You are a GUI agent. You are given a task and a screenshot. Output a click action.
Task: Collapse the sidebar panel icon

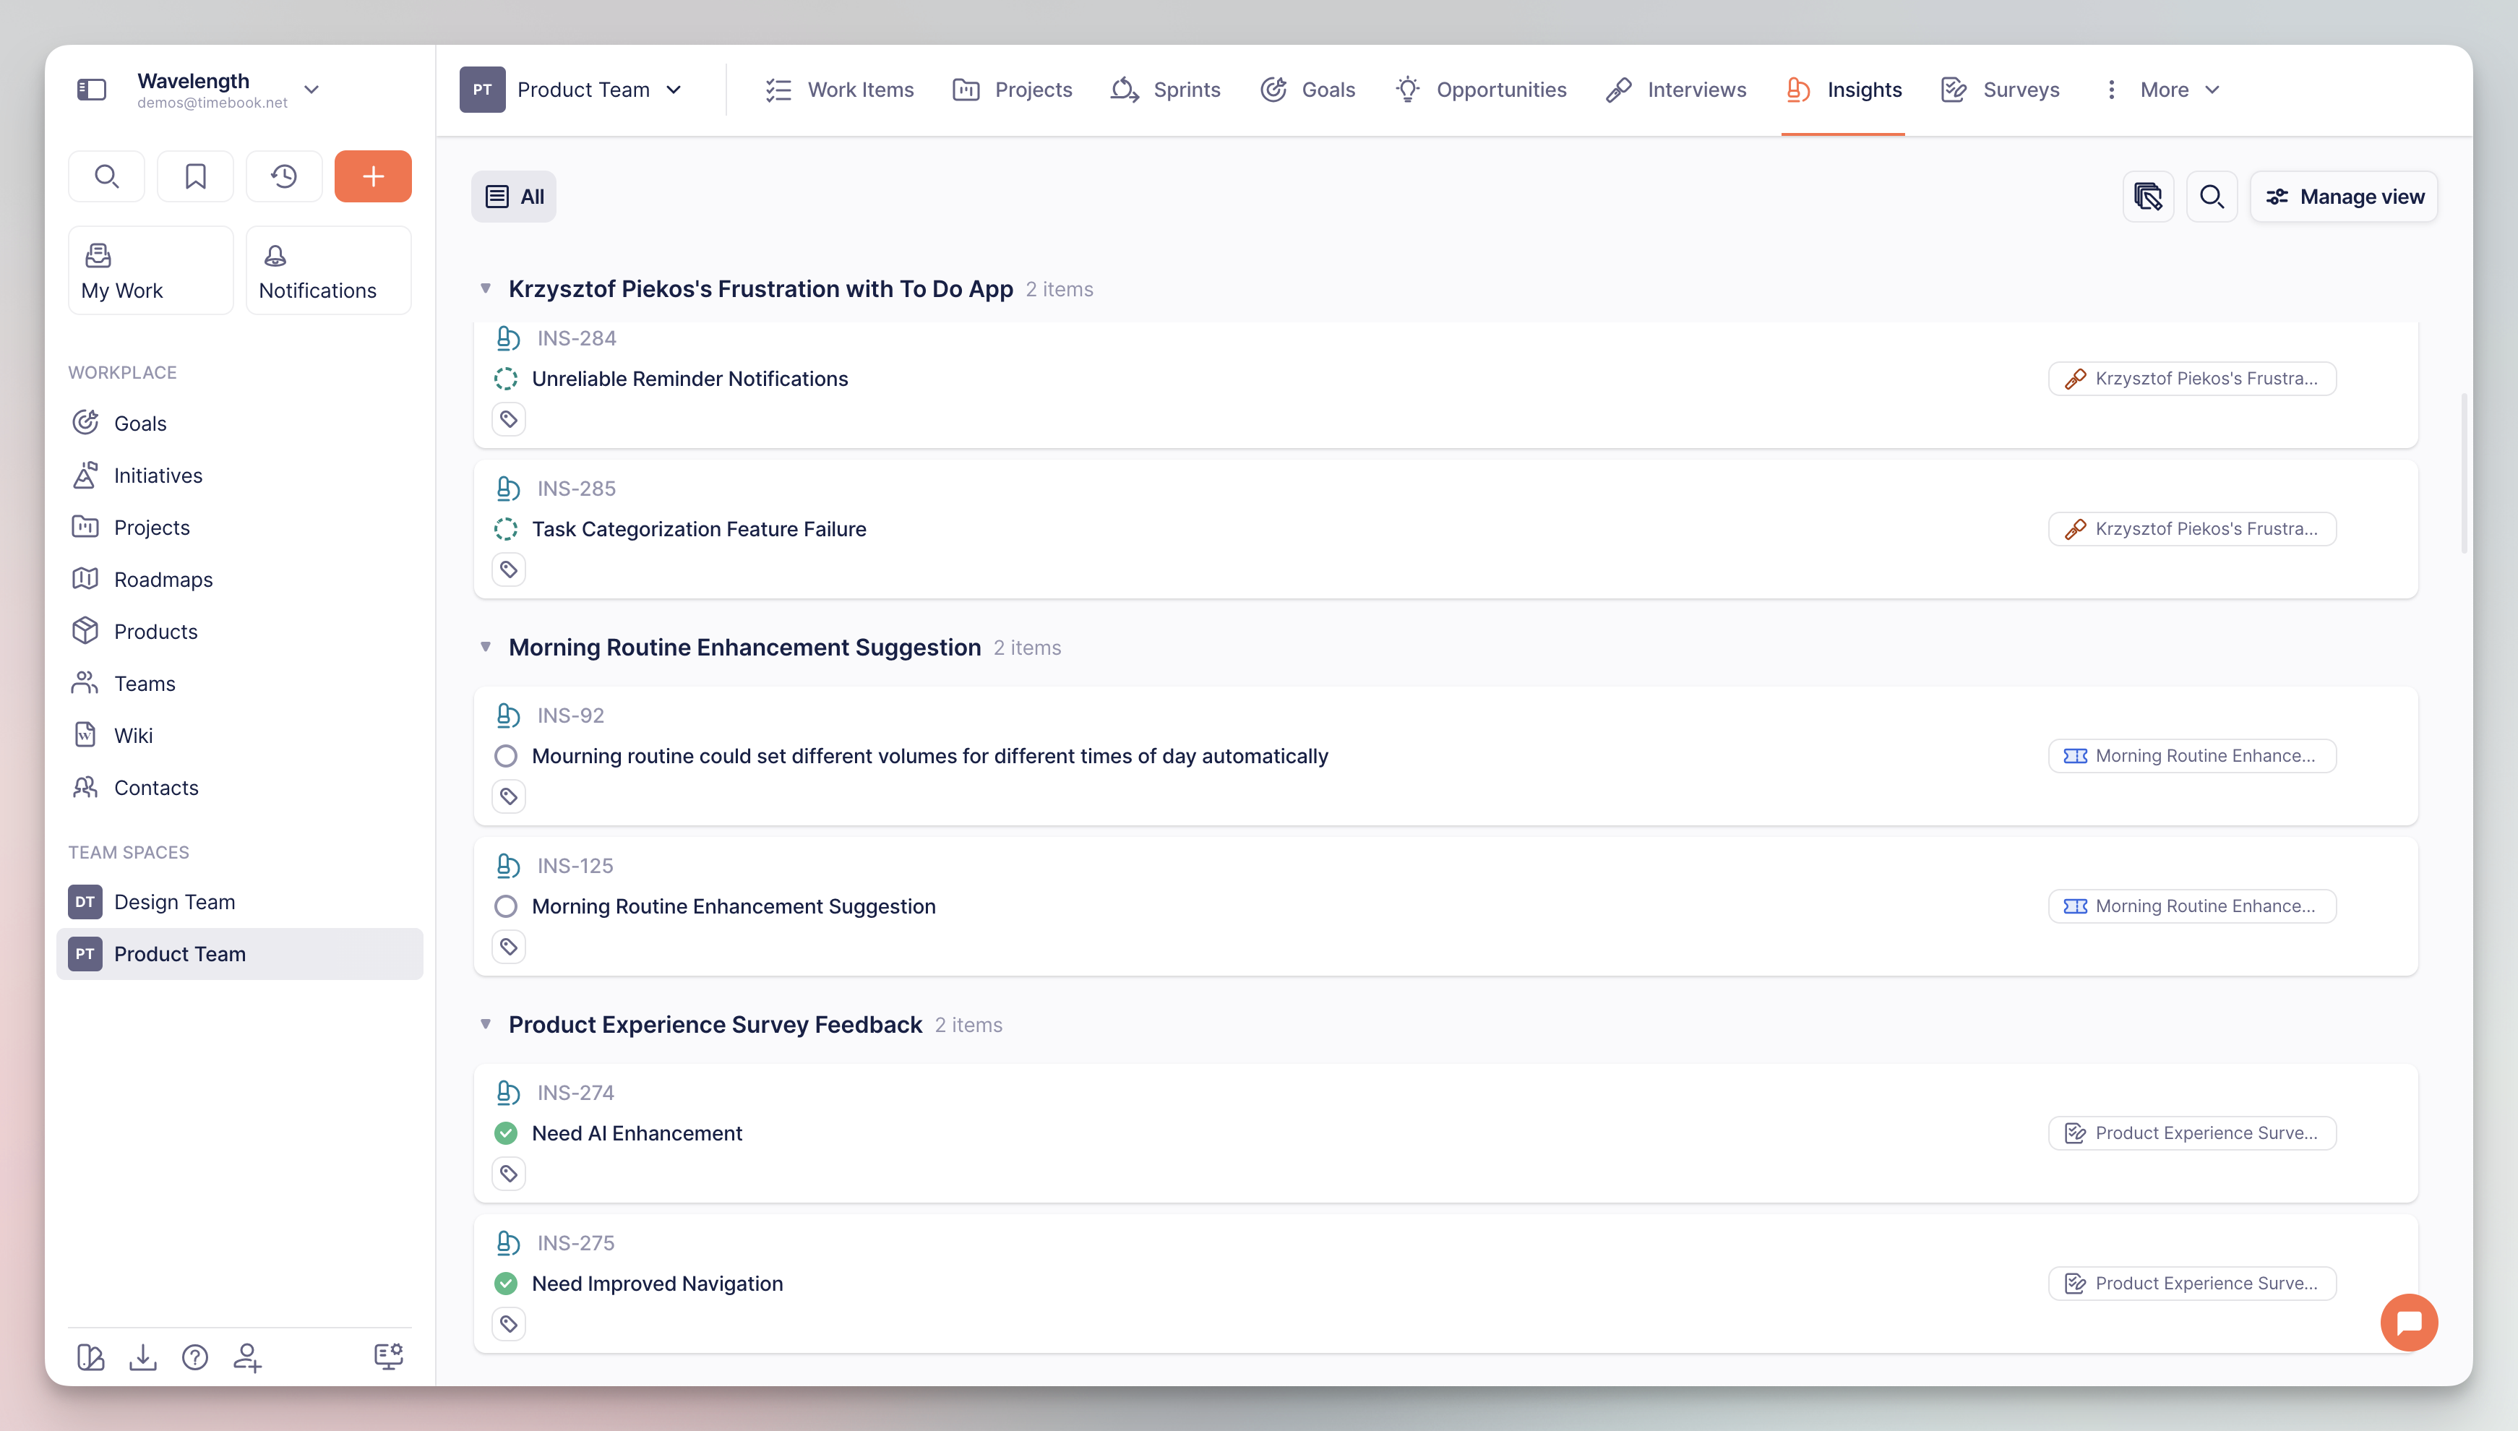point(91,90)
